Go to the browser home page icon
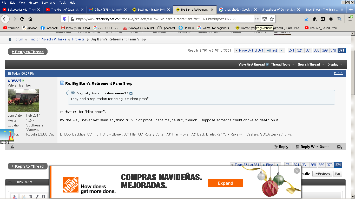 coord(30,19)
